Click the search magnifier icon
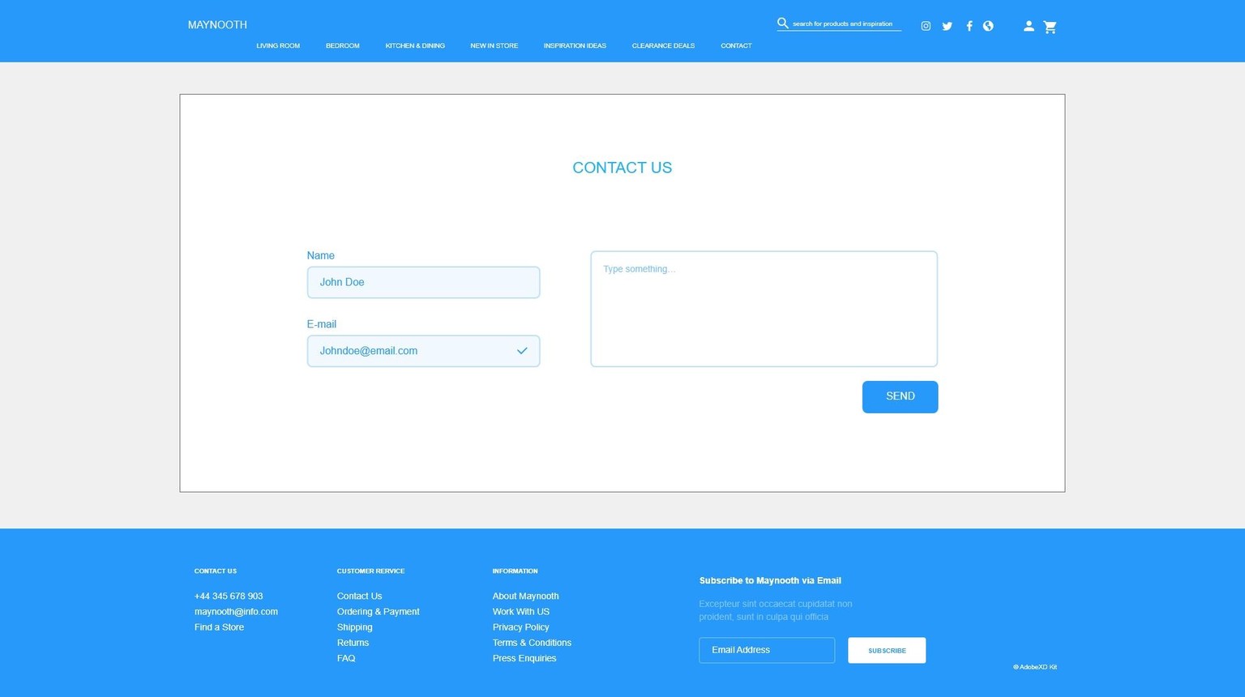This screenshot has height=697, width=1245. click(x=782, y=23)
